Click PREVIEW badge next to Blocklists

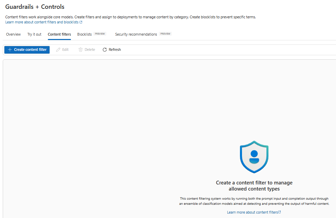[x=100, y=34]
